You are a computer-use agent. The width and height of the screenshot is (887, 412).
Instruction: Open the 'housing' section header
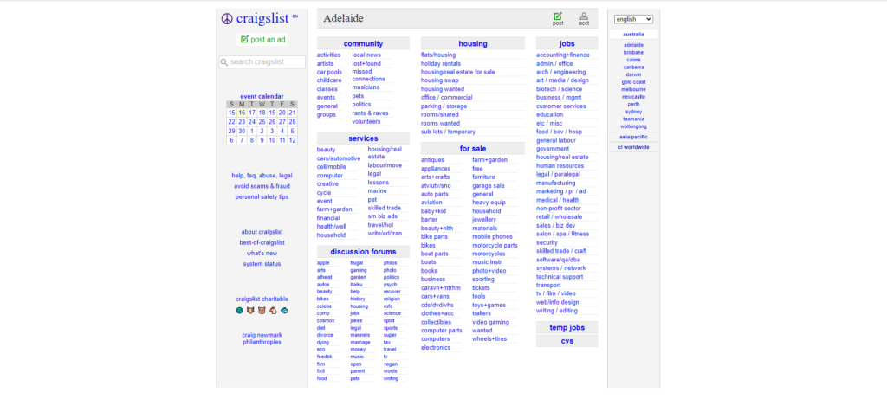pyautogui.click(x=473, y=43)
